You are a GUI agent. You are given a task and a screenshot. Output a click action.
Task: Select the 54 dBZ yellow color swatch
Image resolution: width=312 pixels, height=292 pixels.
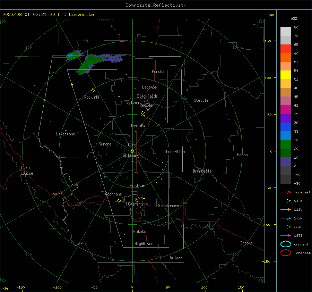pyautogui.click(x=286, y=75)
